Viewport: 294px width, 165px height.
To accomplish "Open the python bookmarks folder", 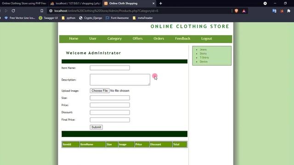I will tap(68, 18).
